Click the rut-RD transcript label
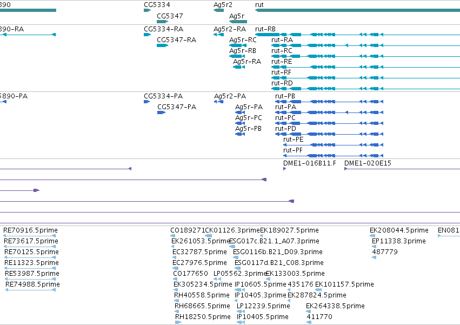 282,83
